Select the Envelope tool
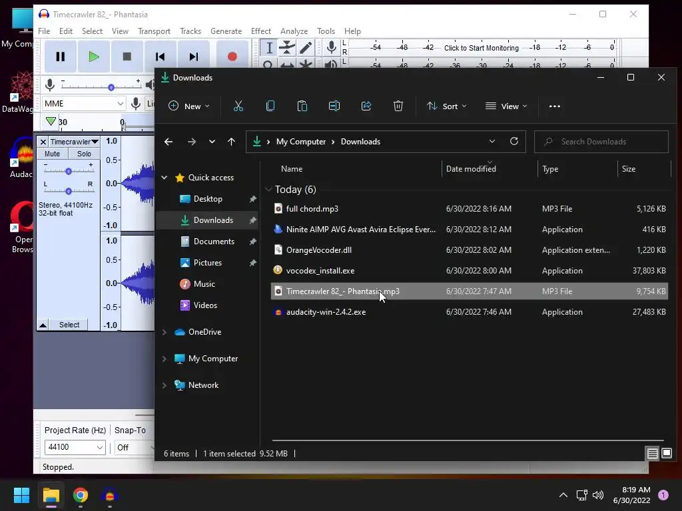Viewport: 682px width, 511px height. [287, 47]
